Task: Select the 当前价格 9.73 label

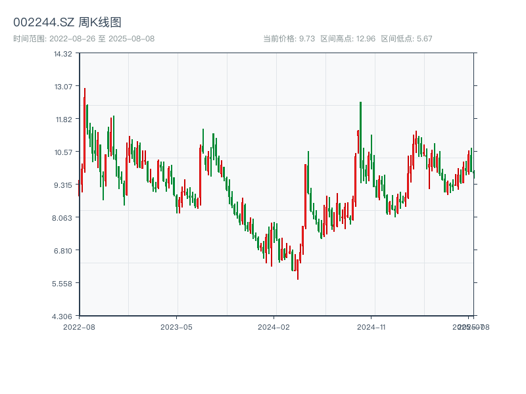Action: 289,39
